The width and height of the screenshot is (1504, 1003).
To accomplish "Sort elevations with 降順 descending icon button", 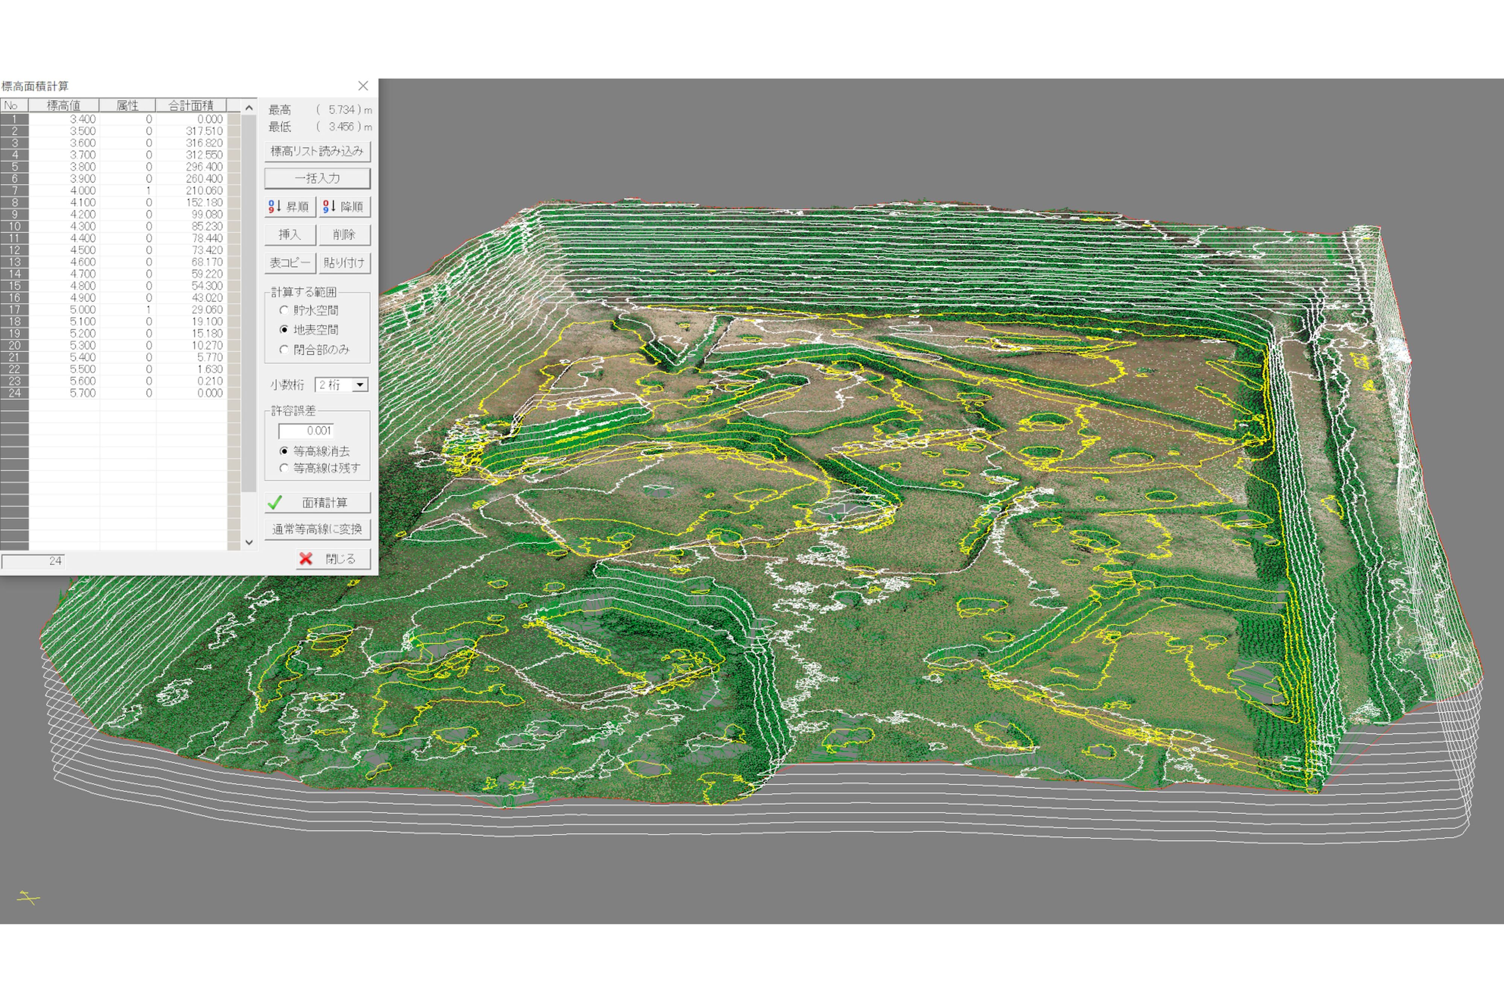I will point(344,207).
